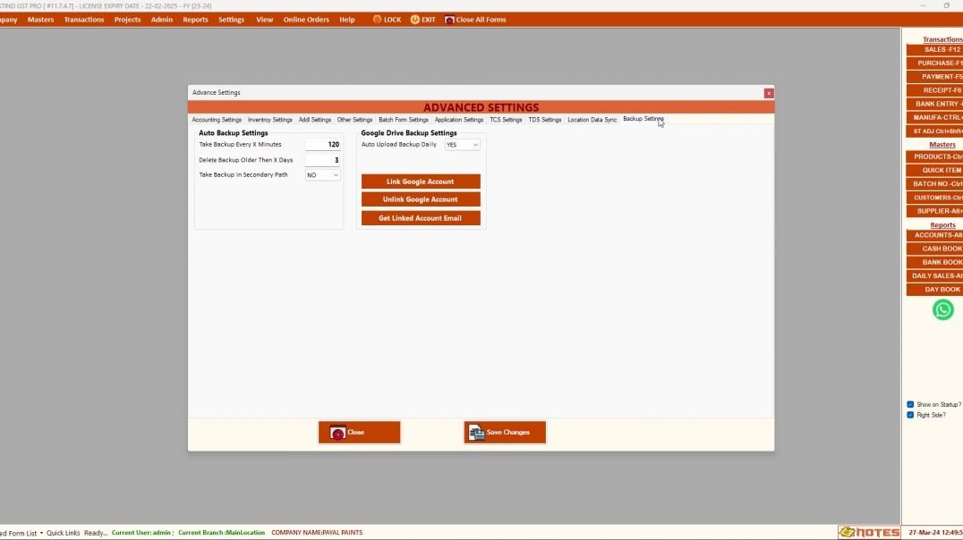Click the Delete Backup Older Then X Days field
Screen dimensions: 963x540
pyautogui.click(x=322, y=160)
